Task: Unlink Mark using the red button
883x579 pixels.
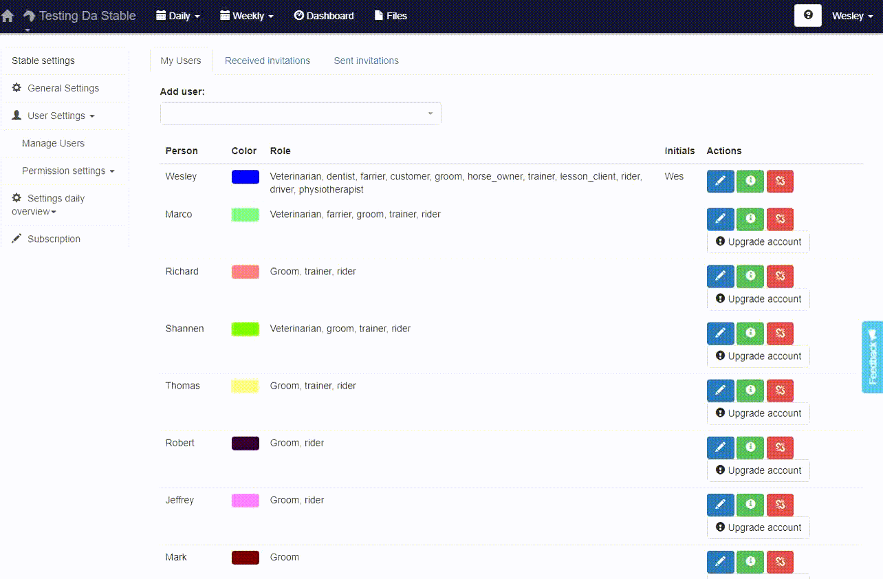Action: click(780, 562)
